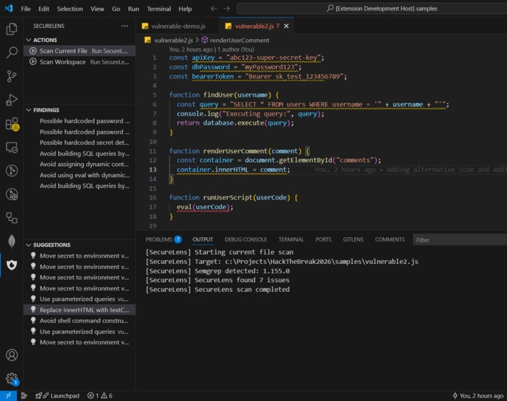Click line number 6 in gutter
The image size is (507, 401).
click(x=155, y=104)
